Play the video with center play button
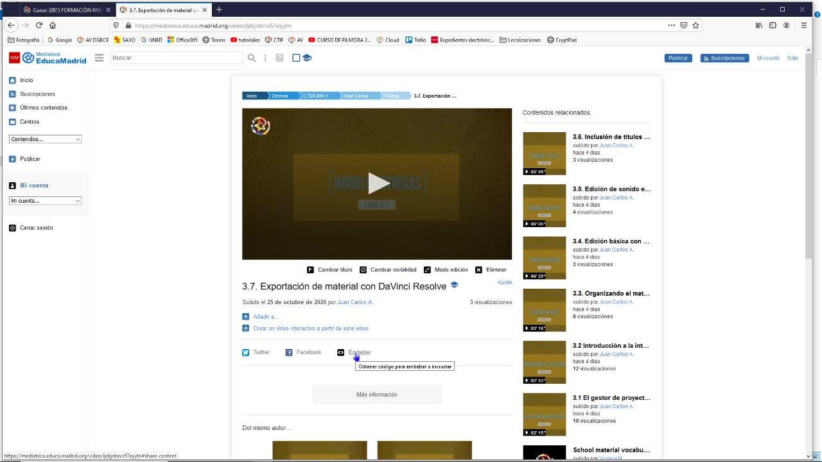Image resolution: width=822 pixels, height=462 pixels. (x=377, y=184)
